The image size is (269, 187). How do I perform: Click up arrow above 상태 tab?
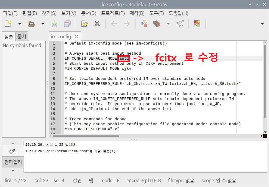(x=13, y=143)
